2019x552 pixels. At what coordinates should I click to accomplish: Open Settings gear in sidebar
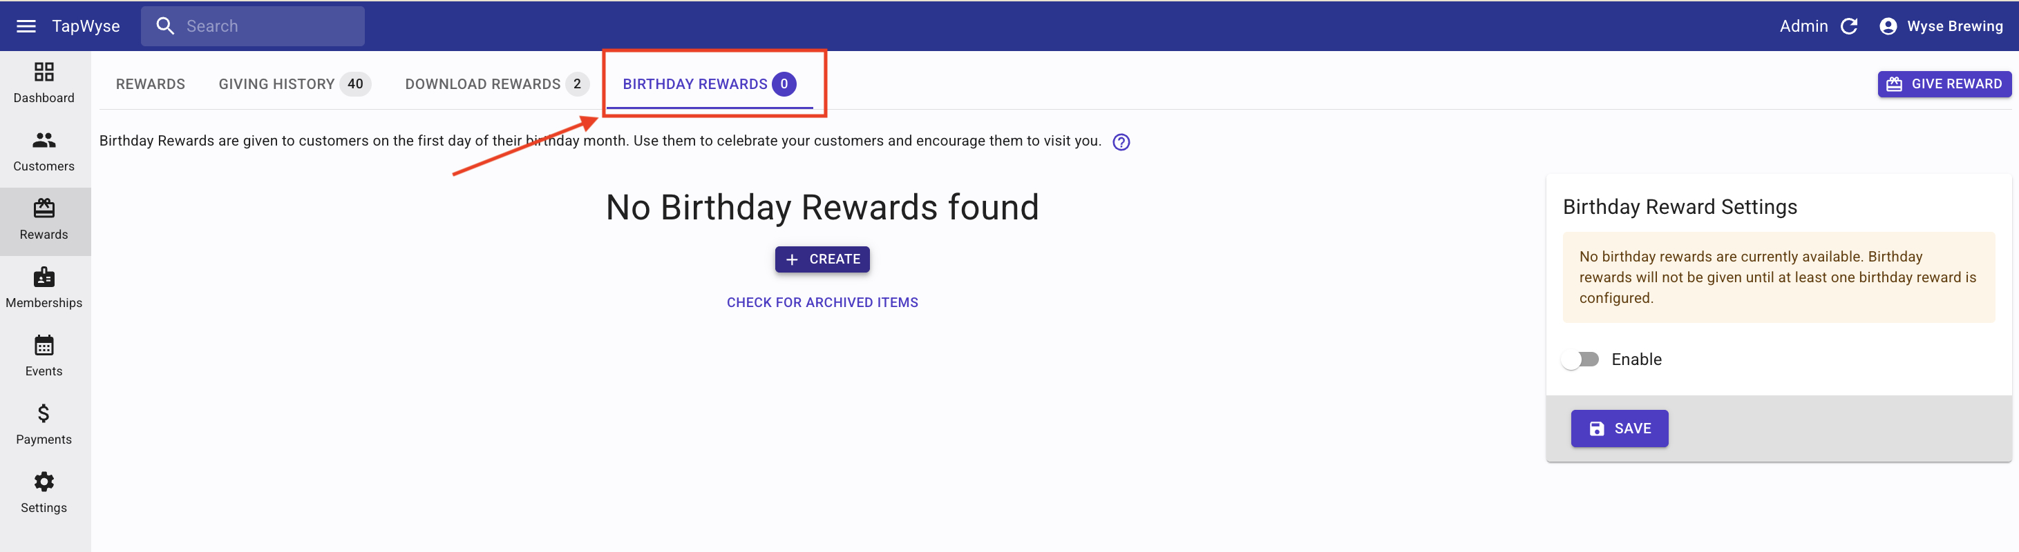point(44,482)
